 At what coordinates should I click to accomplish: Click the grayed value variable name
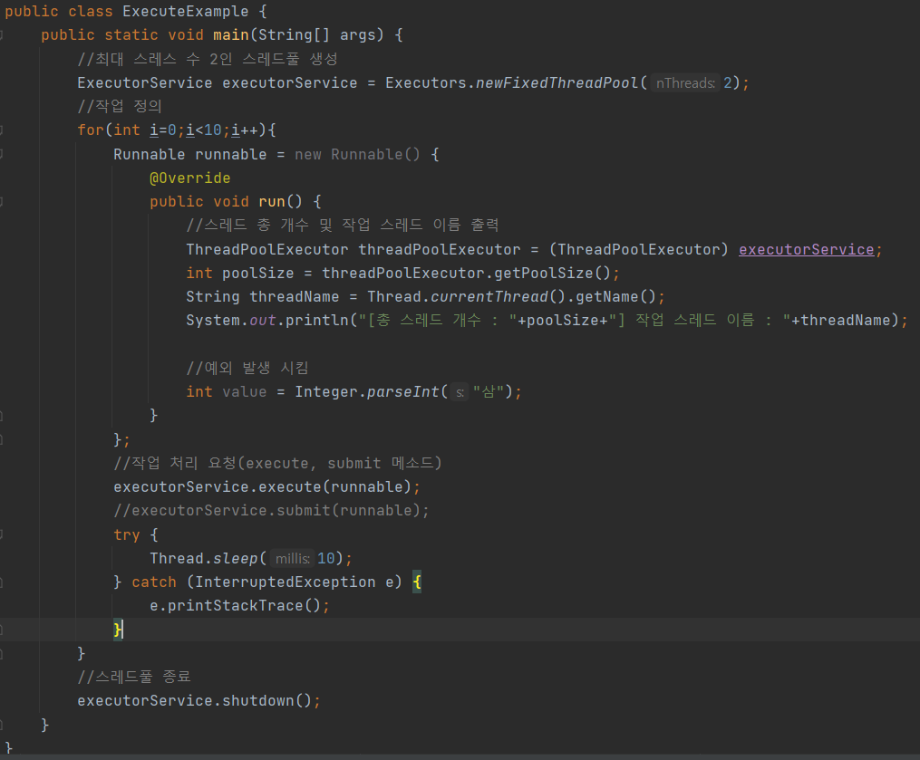tap(245, 391)
